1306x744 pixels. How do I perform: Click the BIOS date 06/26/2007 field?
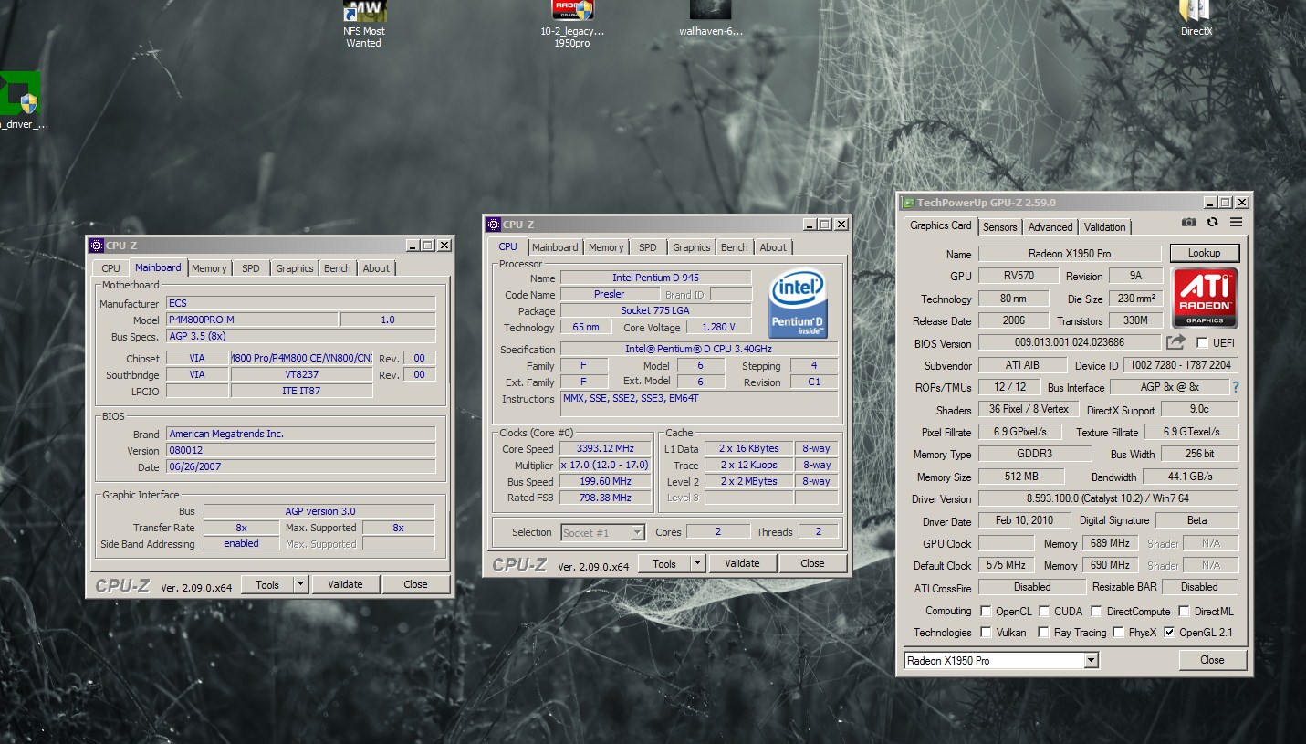(x=301, y=466)
